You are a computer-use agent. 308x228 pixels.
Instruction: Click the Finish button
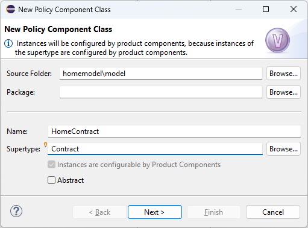pyautogui.click(x=214, y=212)
